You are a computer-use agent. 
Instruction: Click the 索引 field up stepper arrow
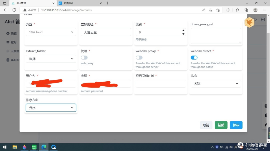pyautogui.click(x=183, y=30)
